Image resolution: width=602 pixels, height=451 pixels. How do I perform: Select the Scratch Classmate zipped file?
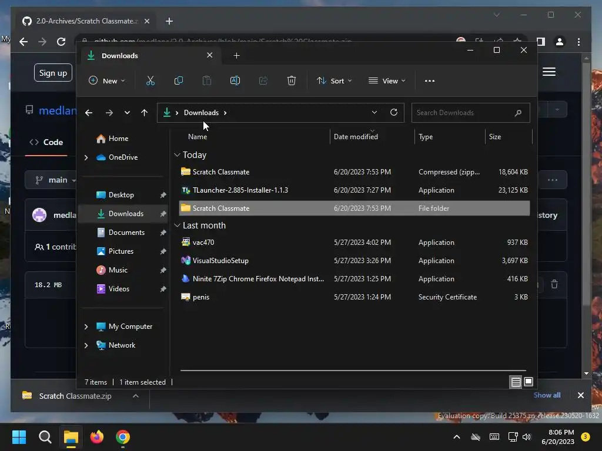pyautogui.click(x=354, y=172)
